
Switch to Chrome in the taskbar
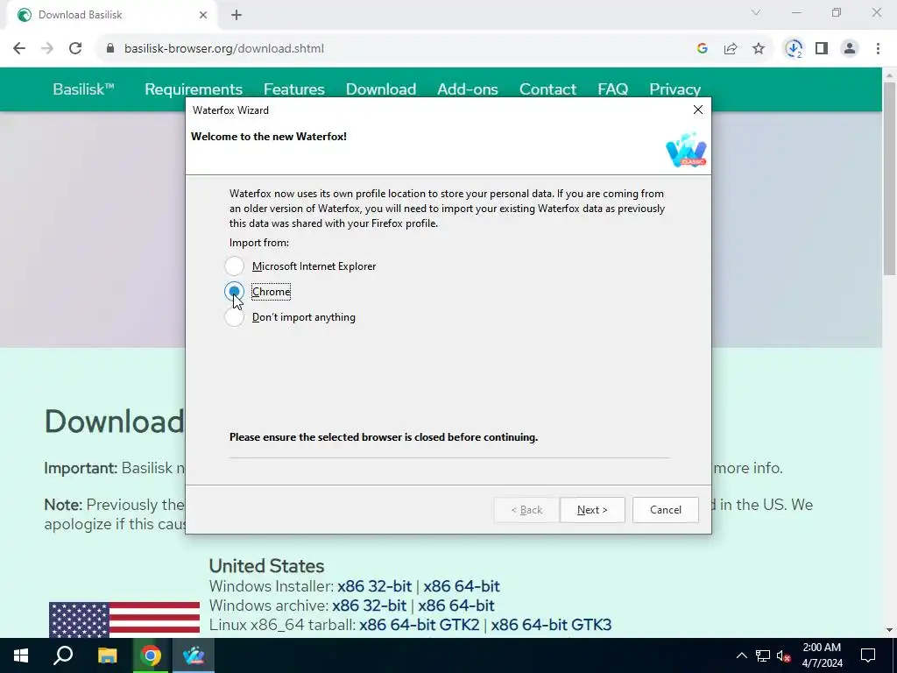pos(151,655)
